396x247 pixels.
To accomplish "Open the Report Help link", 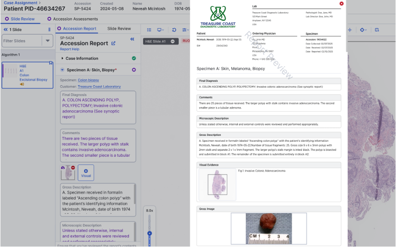I will pos(70,49).
